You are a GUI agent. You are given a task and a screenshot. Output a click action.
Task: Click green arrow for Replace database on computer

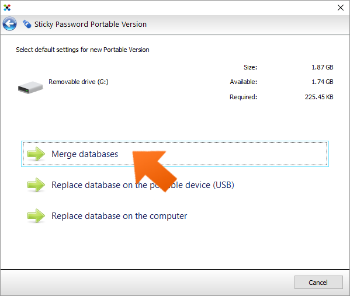click(36, 215)
